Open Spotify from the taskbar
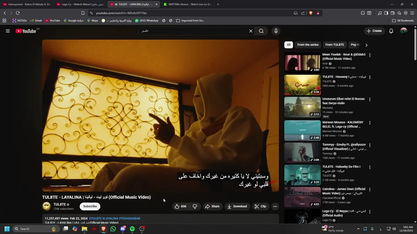This screenshot has height=234, width=417. pyautogui.click(x=132, y=229)
